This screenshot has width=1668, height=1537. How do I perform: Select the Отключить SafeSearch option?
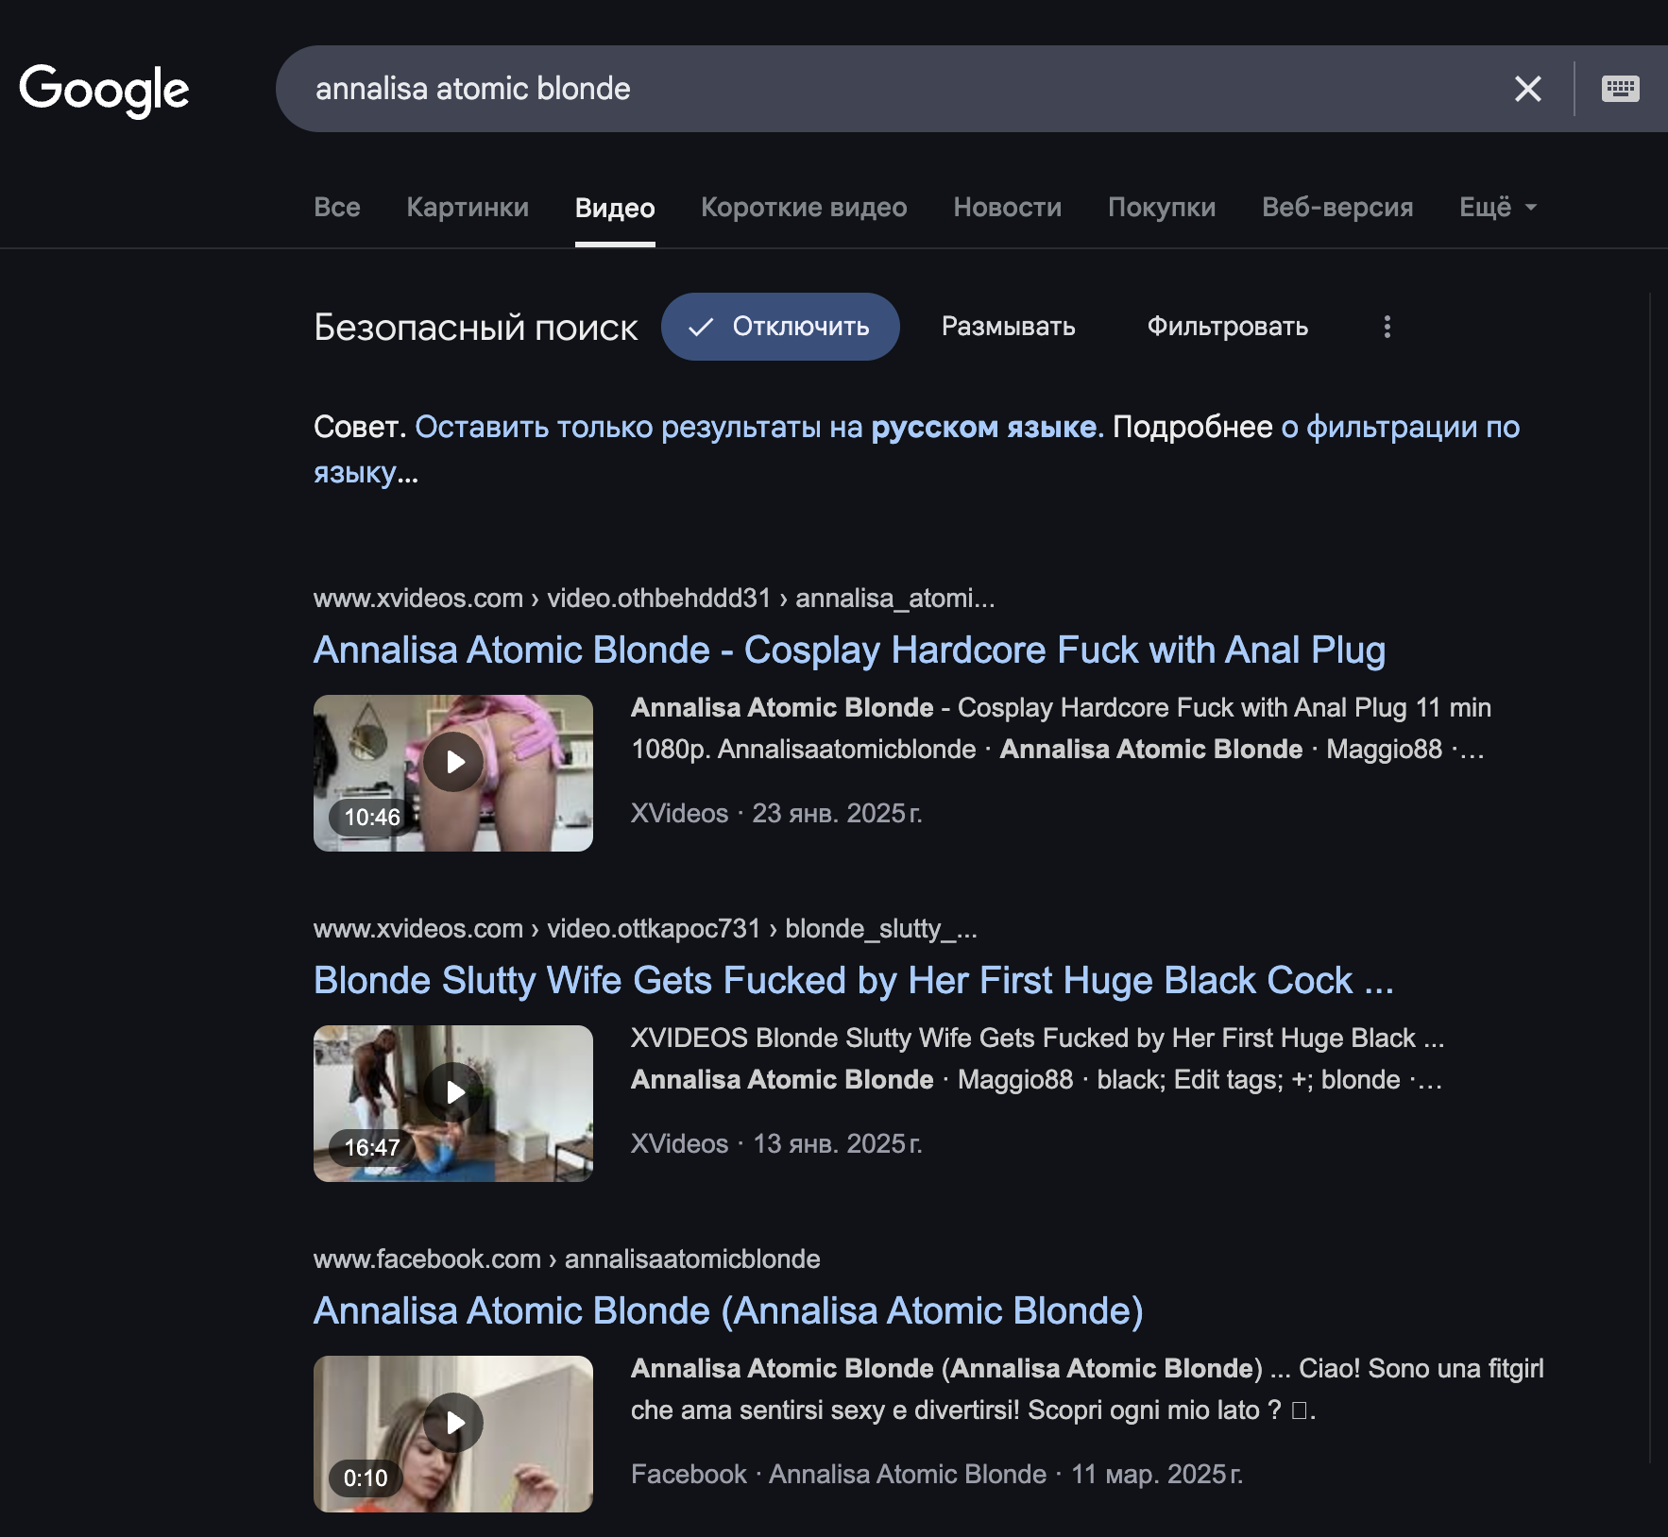pyautogui.click(x=780, y=327)
